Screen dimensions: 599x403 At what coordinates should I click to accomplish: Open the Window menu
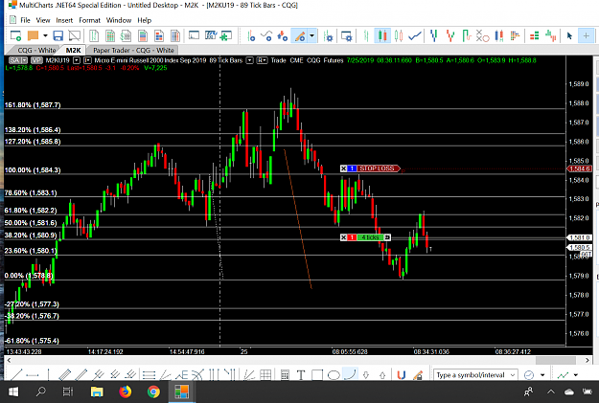119,20
